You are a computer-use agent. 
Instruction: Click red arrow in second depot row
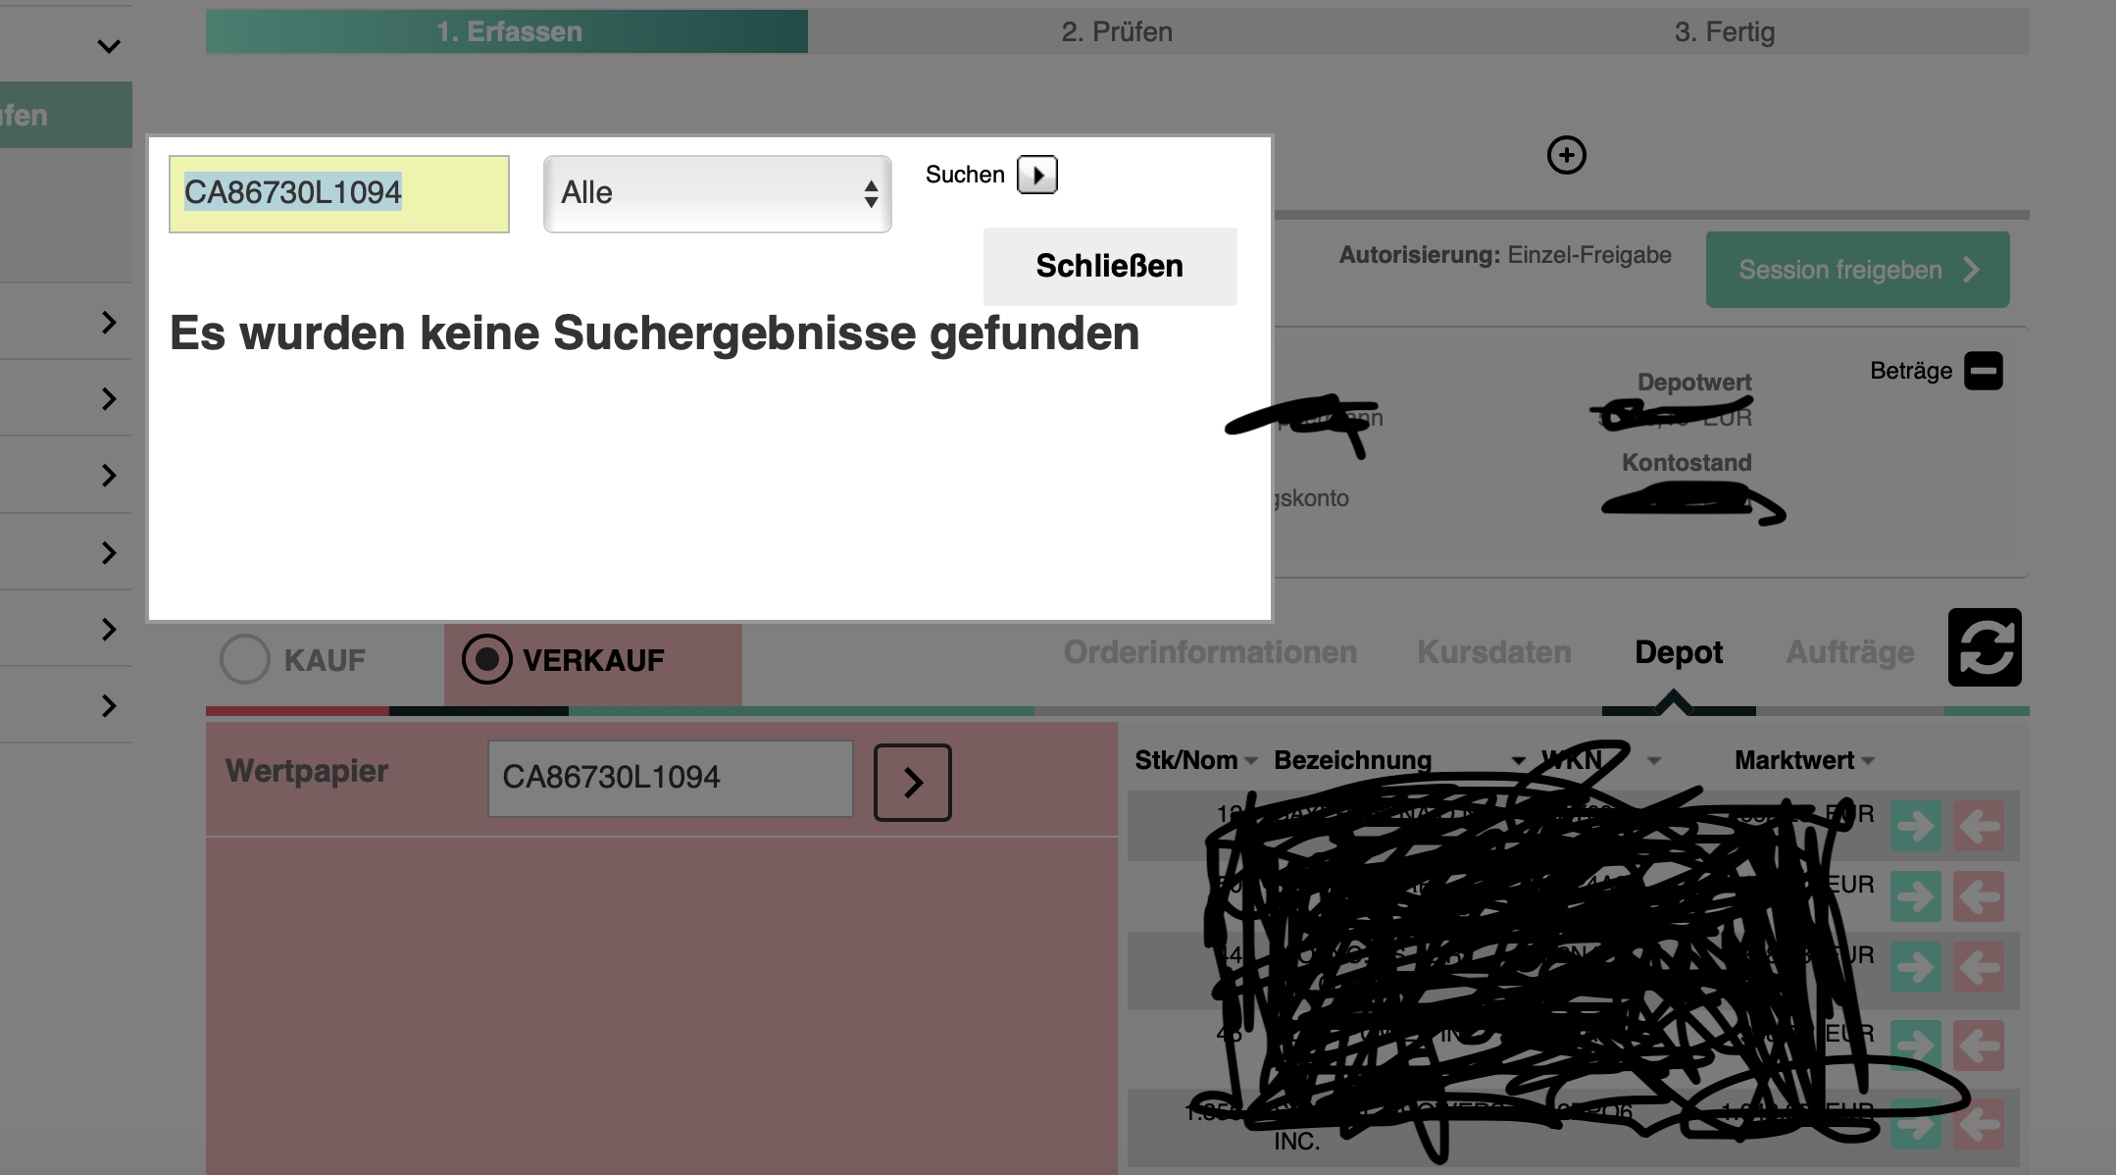pyautogui.click(x=1978, y=896)
